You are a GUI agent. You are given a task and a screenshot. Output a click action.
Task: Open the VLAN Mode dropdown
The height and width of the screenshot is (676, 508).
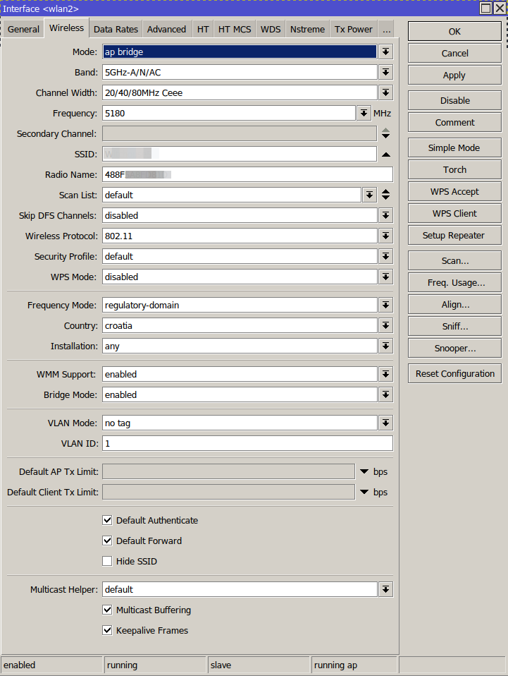click(x=385, y=423)
